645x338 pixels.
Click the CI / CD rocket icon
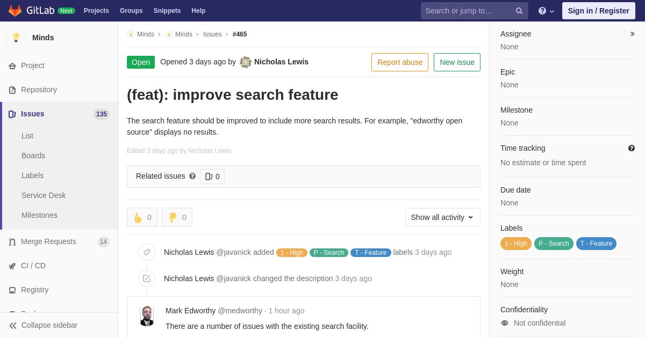point(12,266)
